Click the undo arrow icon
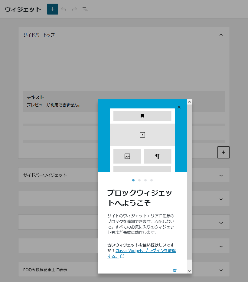248x282 pixels. tap(64, 9)
